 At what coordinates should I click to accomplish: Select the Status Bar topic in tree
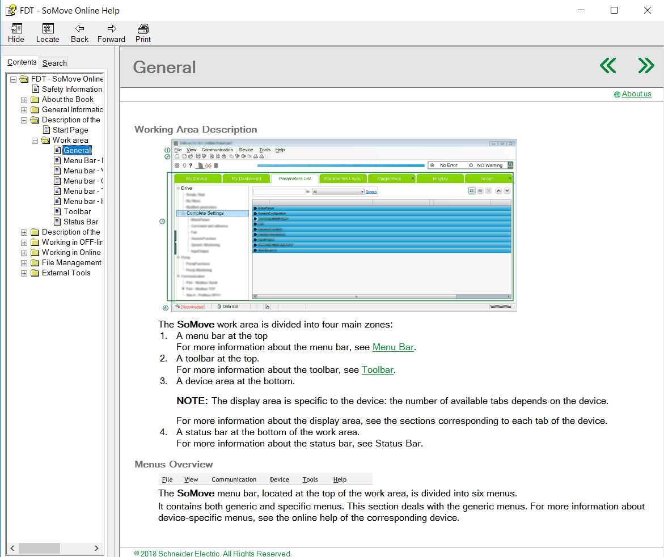(x=81, y=222)
